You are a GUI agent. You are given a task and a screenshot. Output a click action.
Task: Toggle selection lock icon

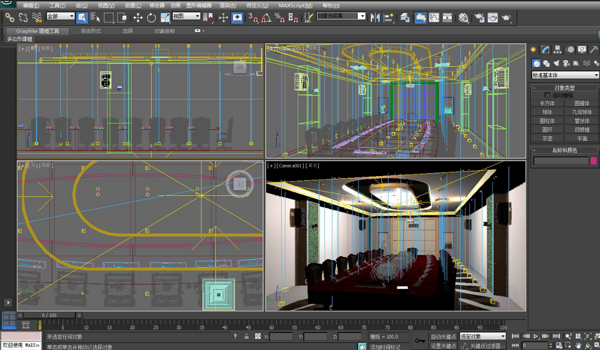pos(247,336)
